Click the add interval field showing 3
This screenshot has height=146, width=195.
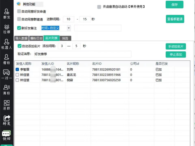(62, 46)
